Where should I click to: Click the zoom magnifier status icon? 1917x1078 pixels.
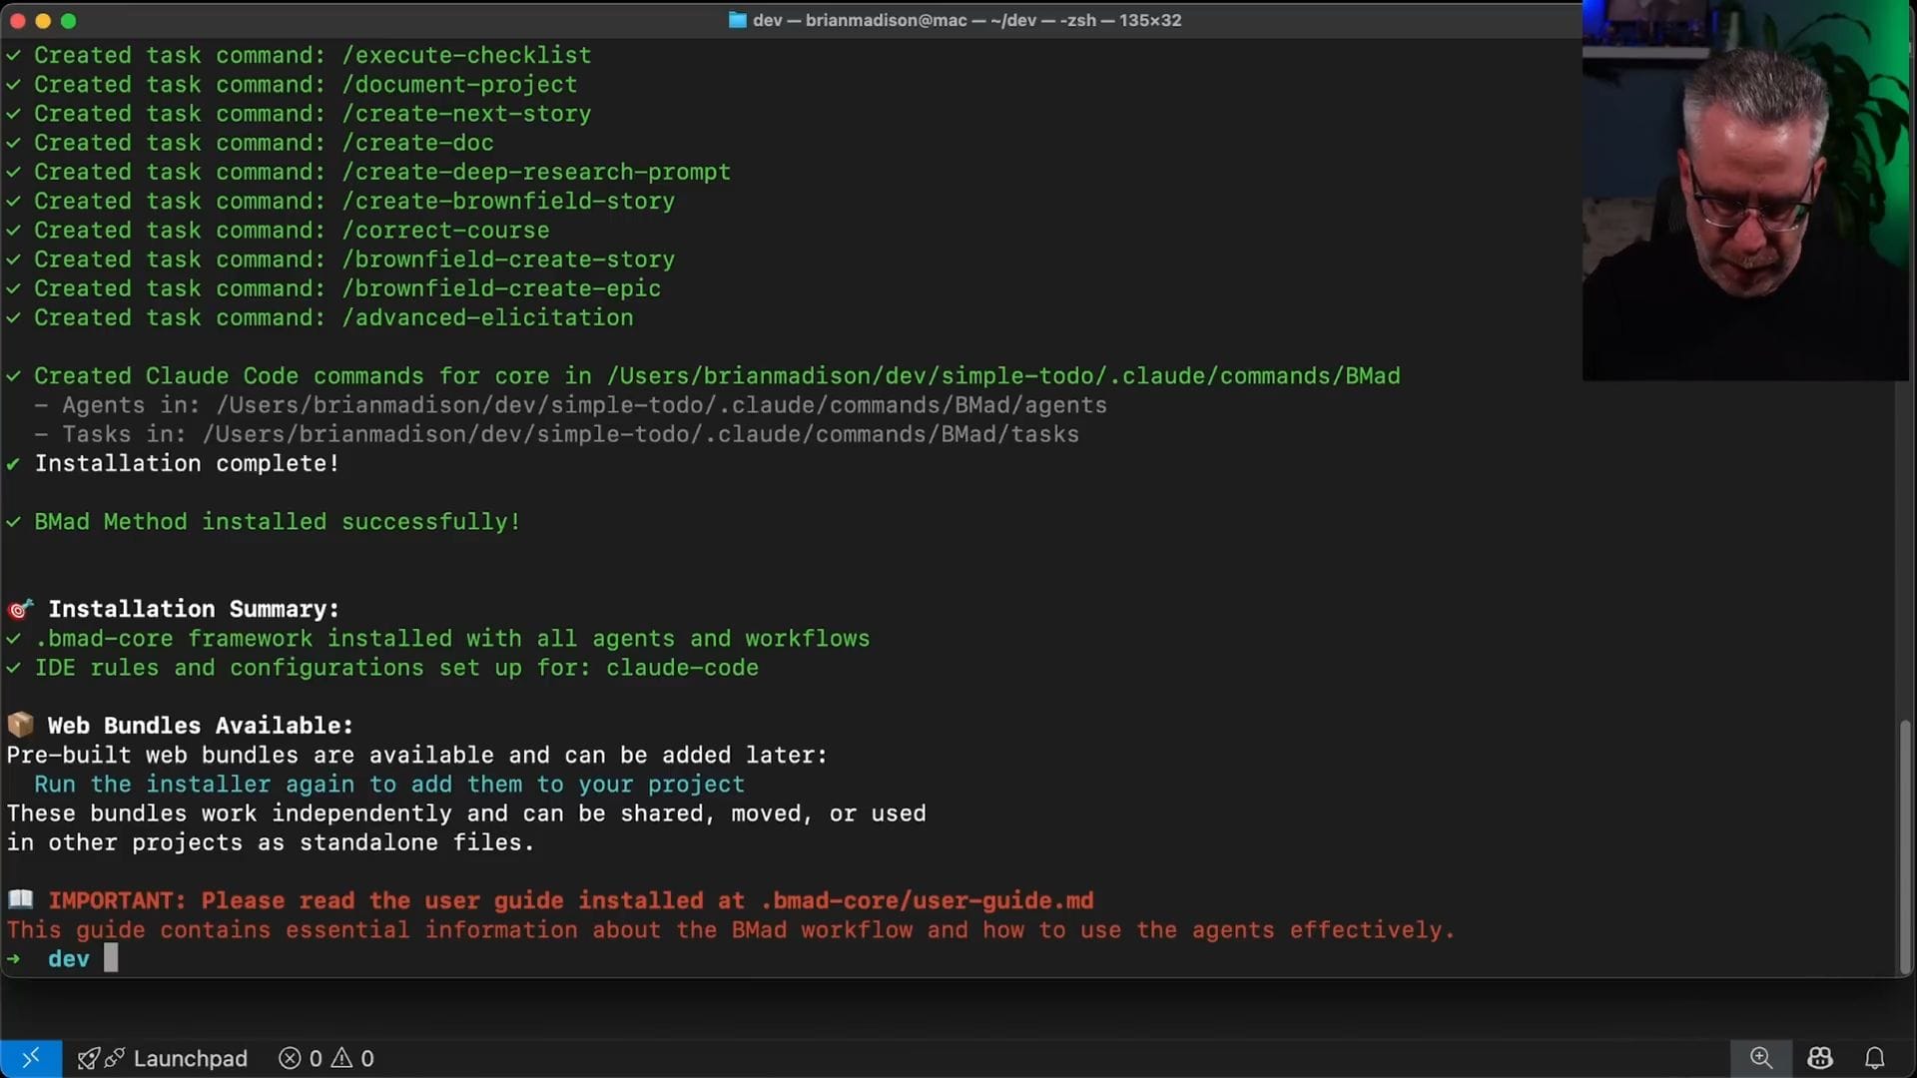pos(1761,1058)
